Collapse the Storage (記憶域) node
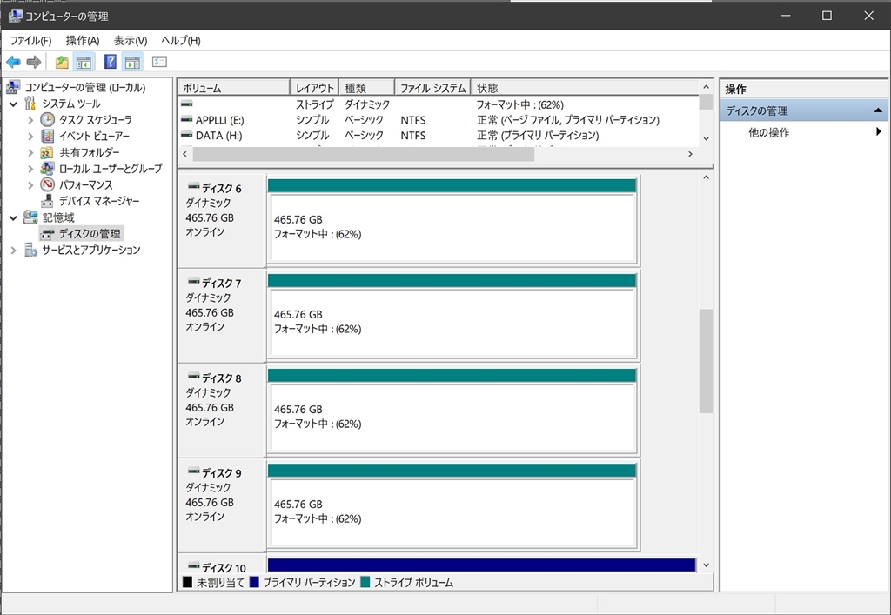Screen dimensions: 891x615 13,217
